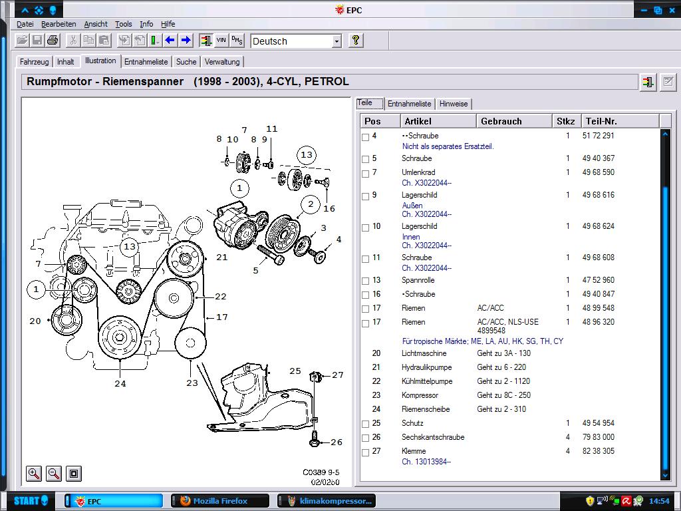The image size is (681, 511).
Task: Click the blue back arrow icon
Action: pos(170,41)
